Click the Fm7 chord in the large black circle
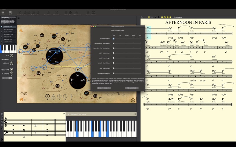 [50, 52]
